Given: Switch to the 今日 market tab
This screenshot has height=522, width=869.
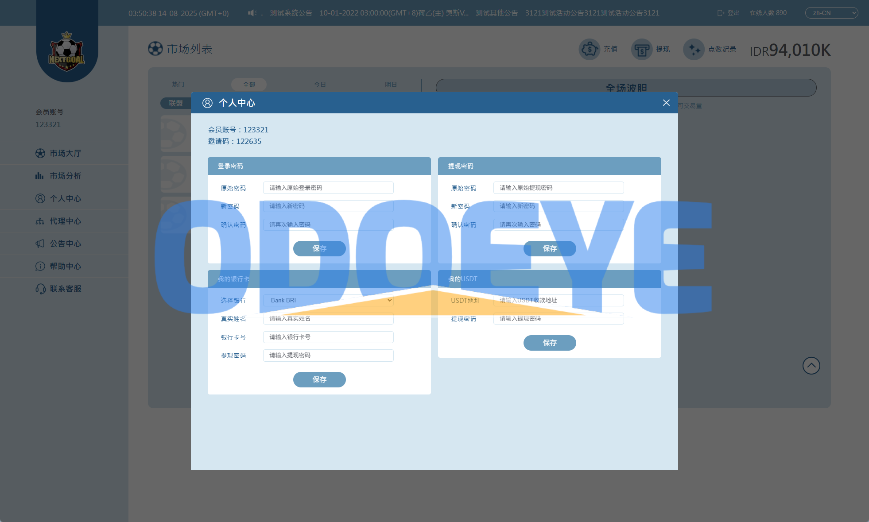Looking at the screenshot, I should click(320, 85).
